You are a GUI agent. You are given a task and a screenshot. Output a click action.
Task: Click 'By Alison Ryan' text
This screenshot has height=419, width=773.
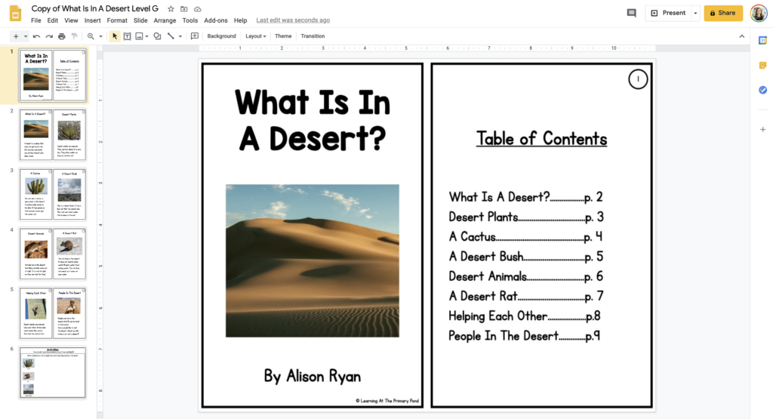[313, 376]
